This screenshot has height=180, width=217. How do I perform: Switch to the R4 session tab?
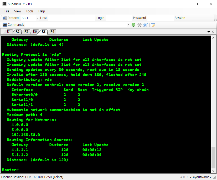tap(52, 32)
